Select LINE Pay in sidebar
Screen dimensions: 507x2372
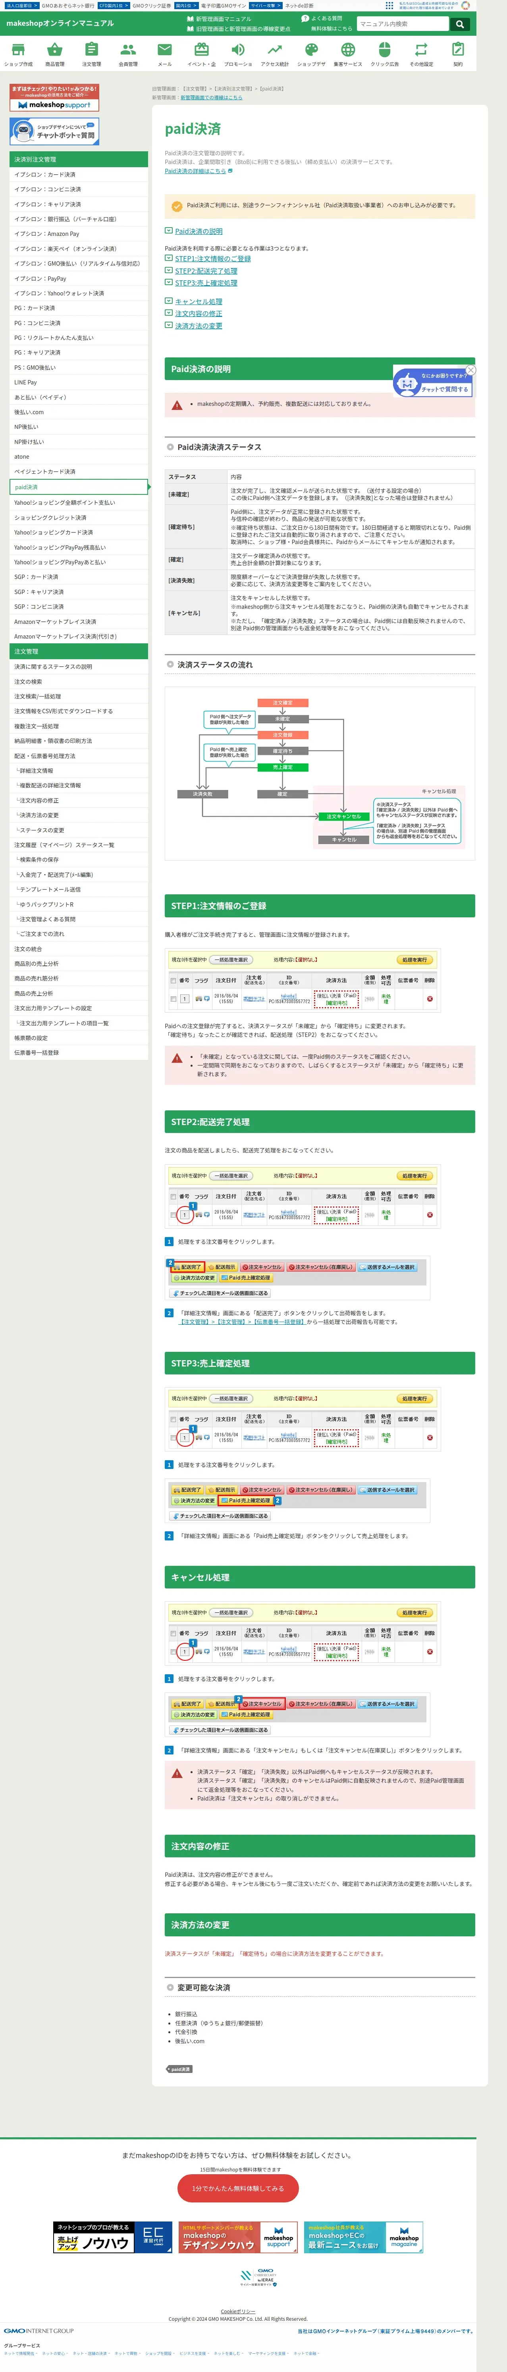pyautogui.click(x=78, y=382)
